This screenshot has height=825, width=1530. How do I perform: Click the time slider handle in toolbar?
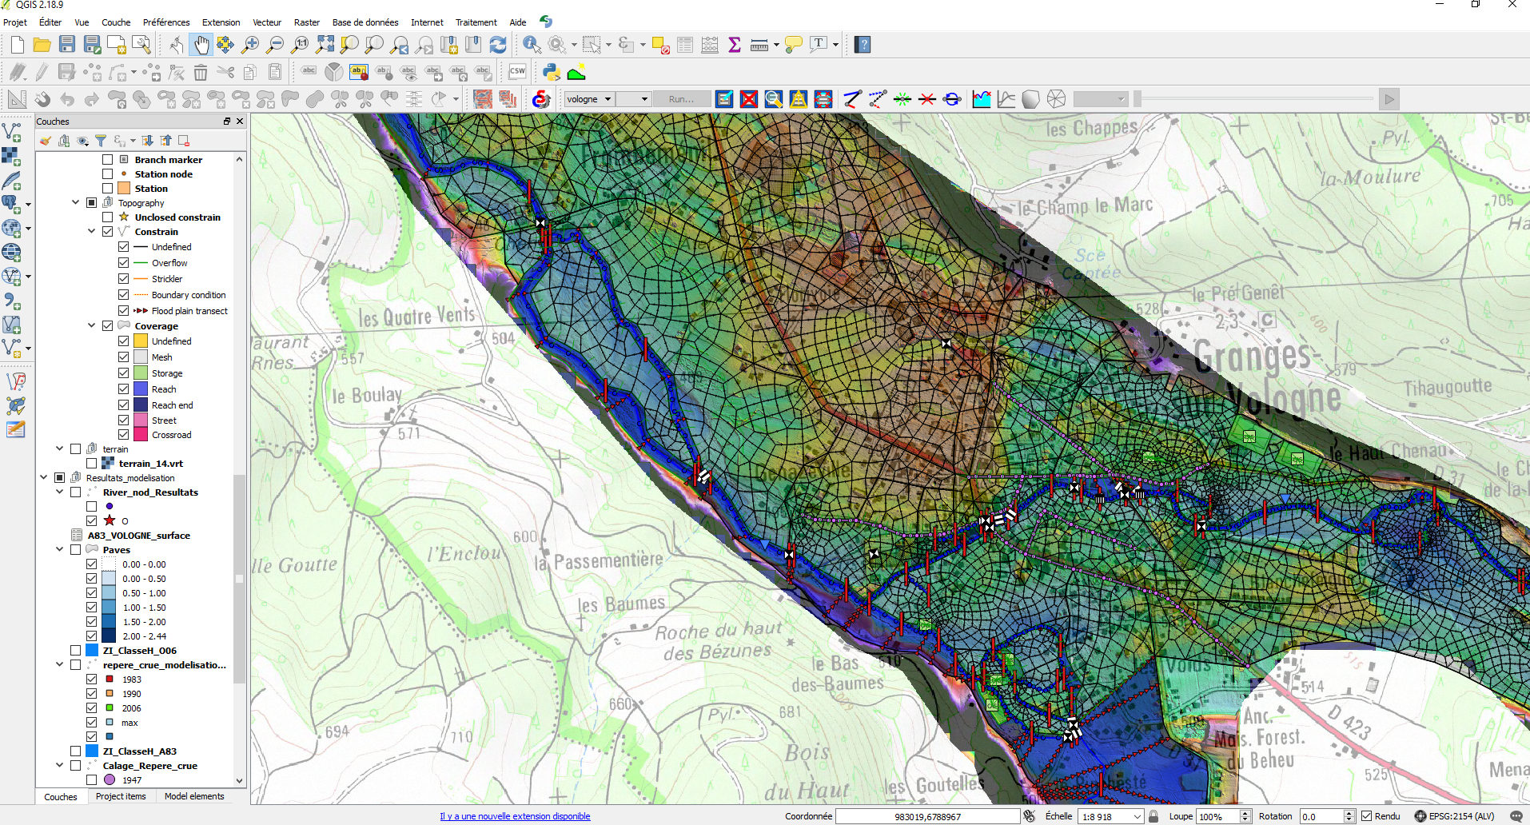(x=1138, y=99)
